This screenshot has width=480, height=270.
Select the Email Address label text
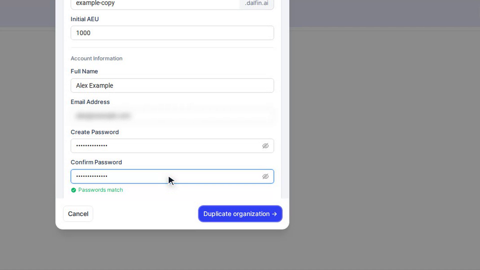coord(90,102)
